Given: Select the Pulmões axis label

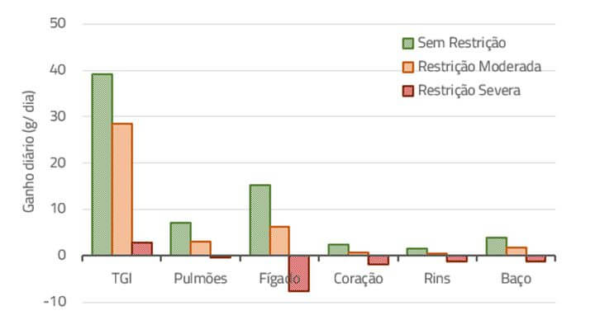Looking at the screenshot, I should [200, 279].
